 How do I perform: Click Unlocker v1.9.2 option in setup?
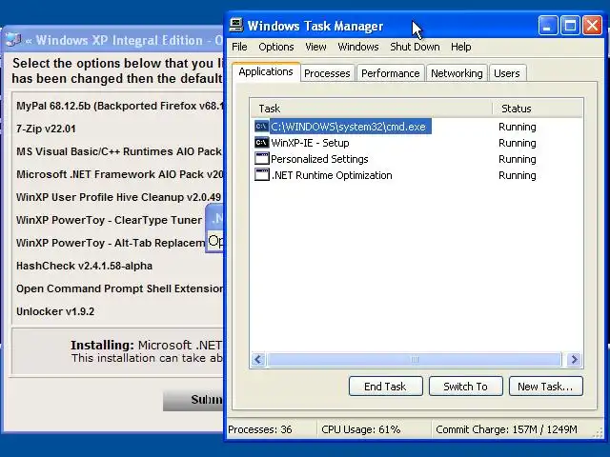pyautogui.click(x=55, y=311)
